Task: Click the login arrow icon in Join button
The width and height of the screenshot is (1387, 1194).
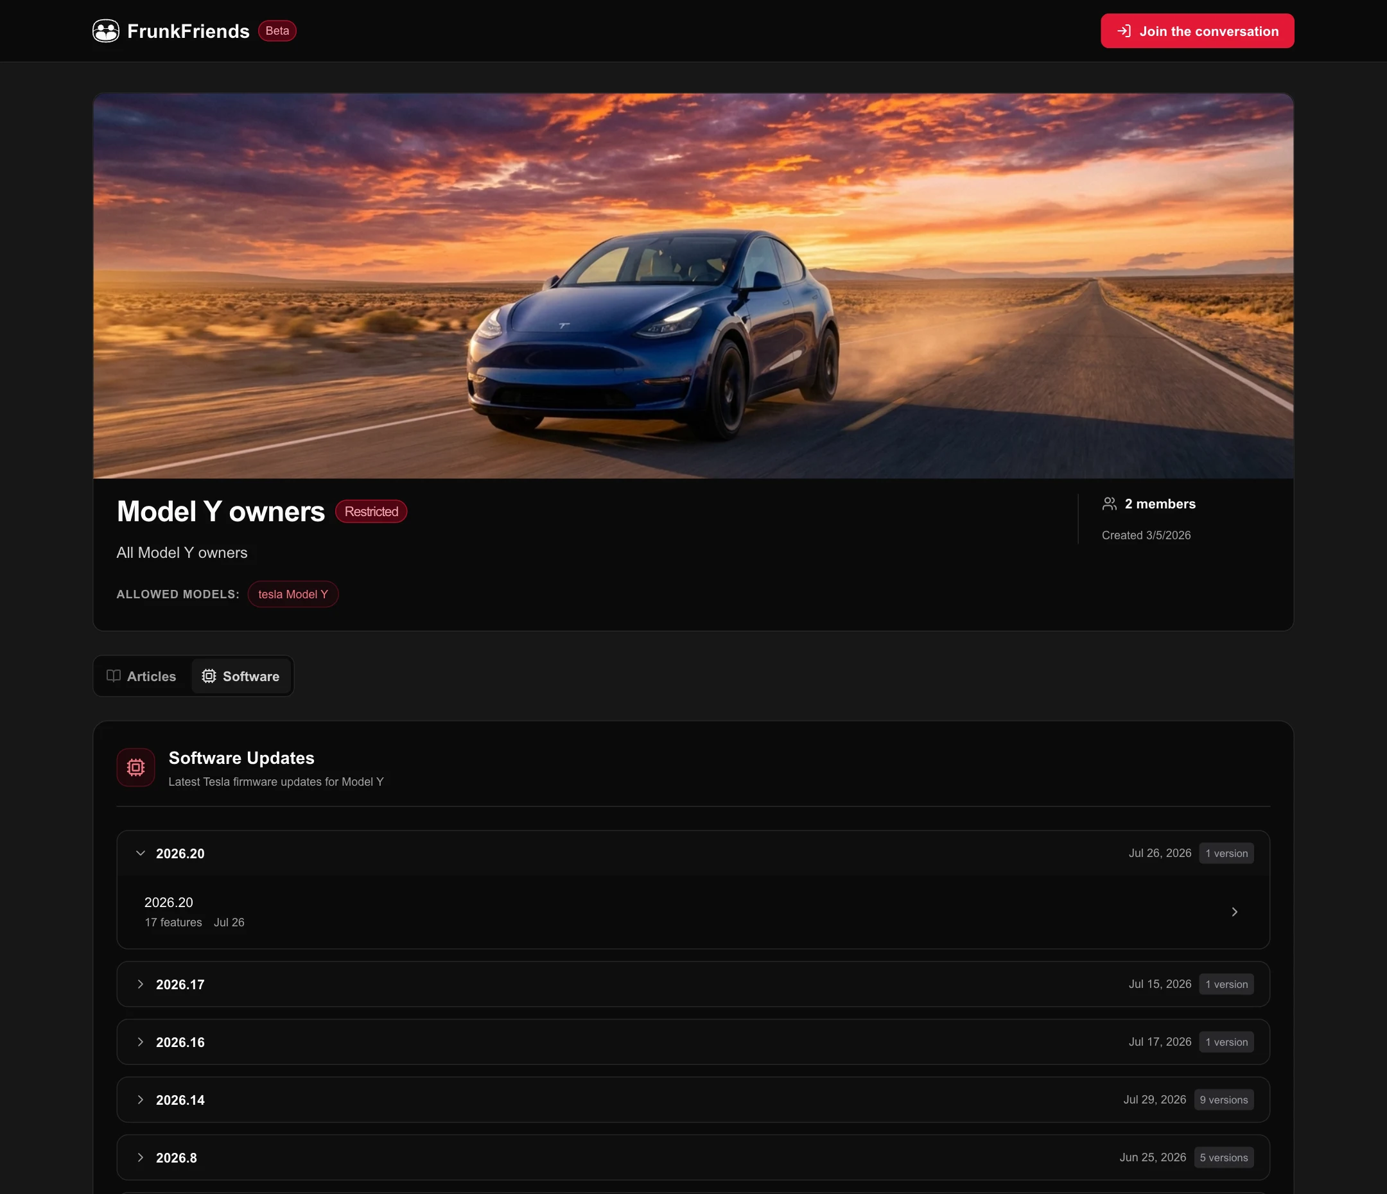Action: (1124, 31)
